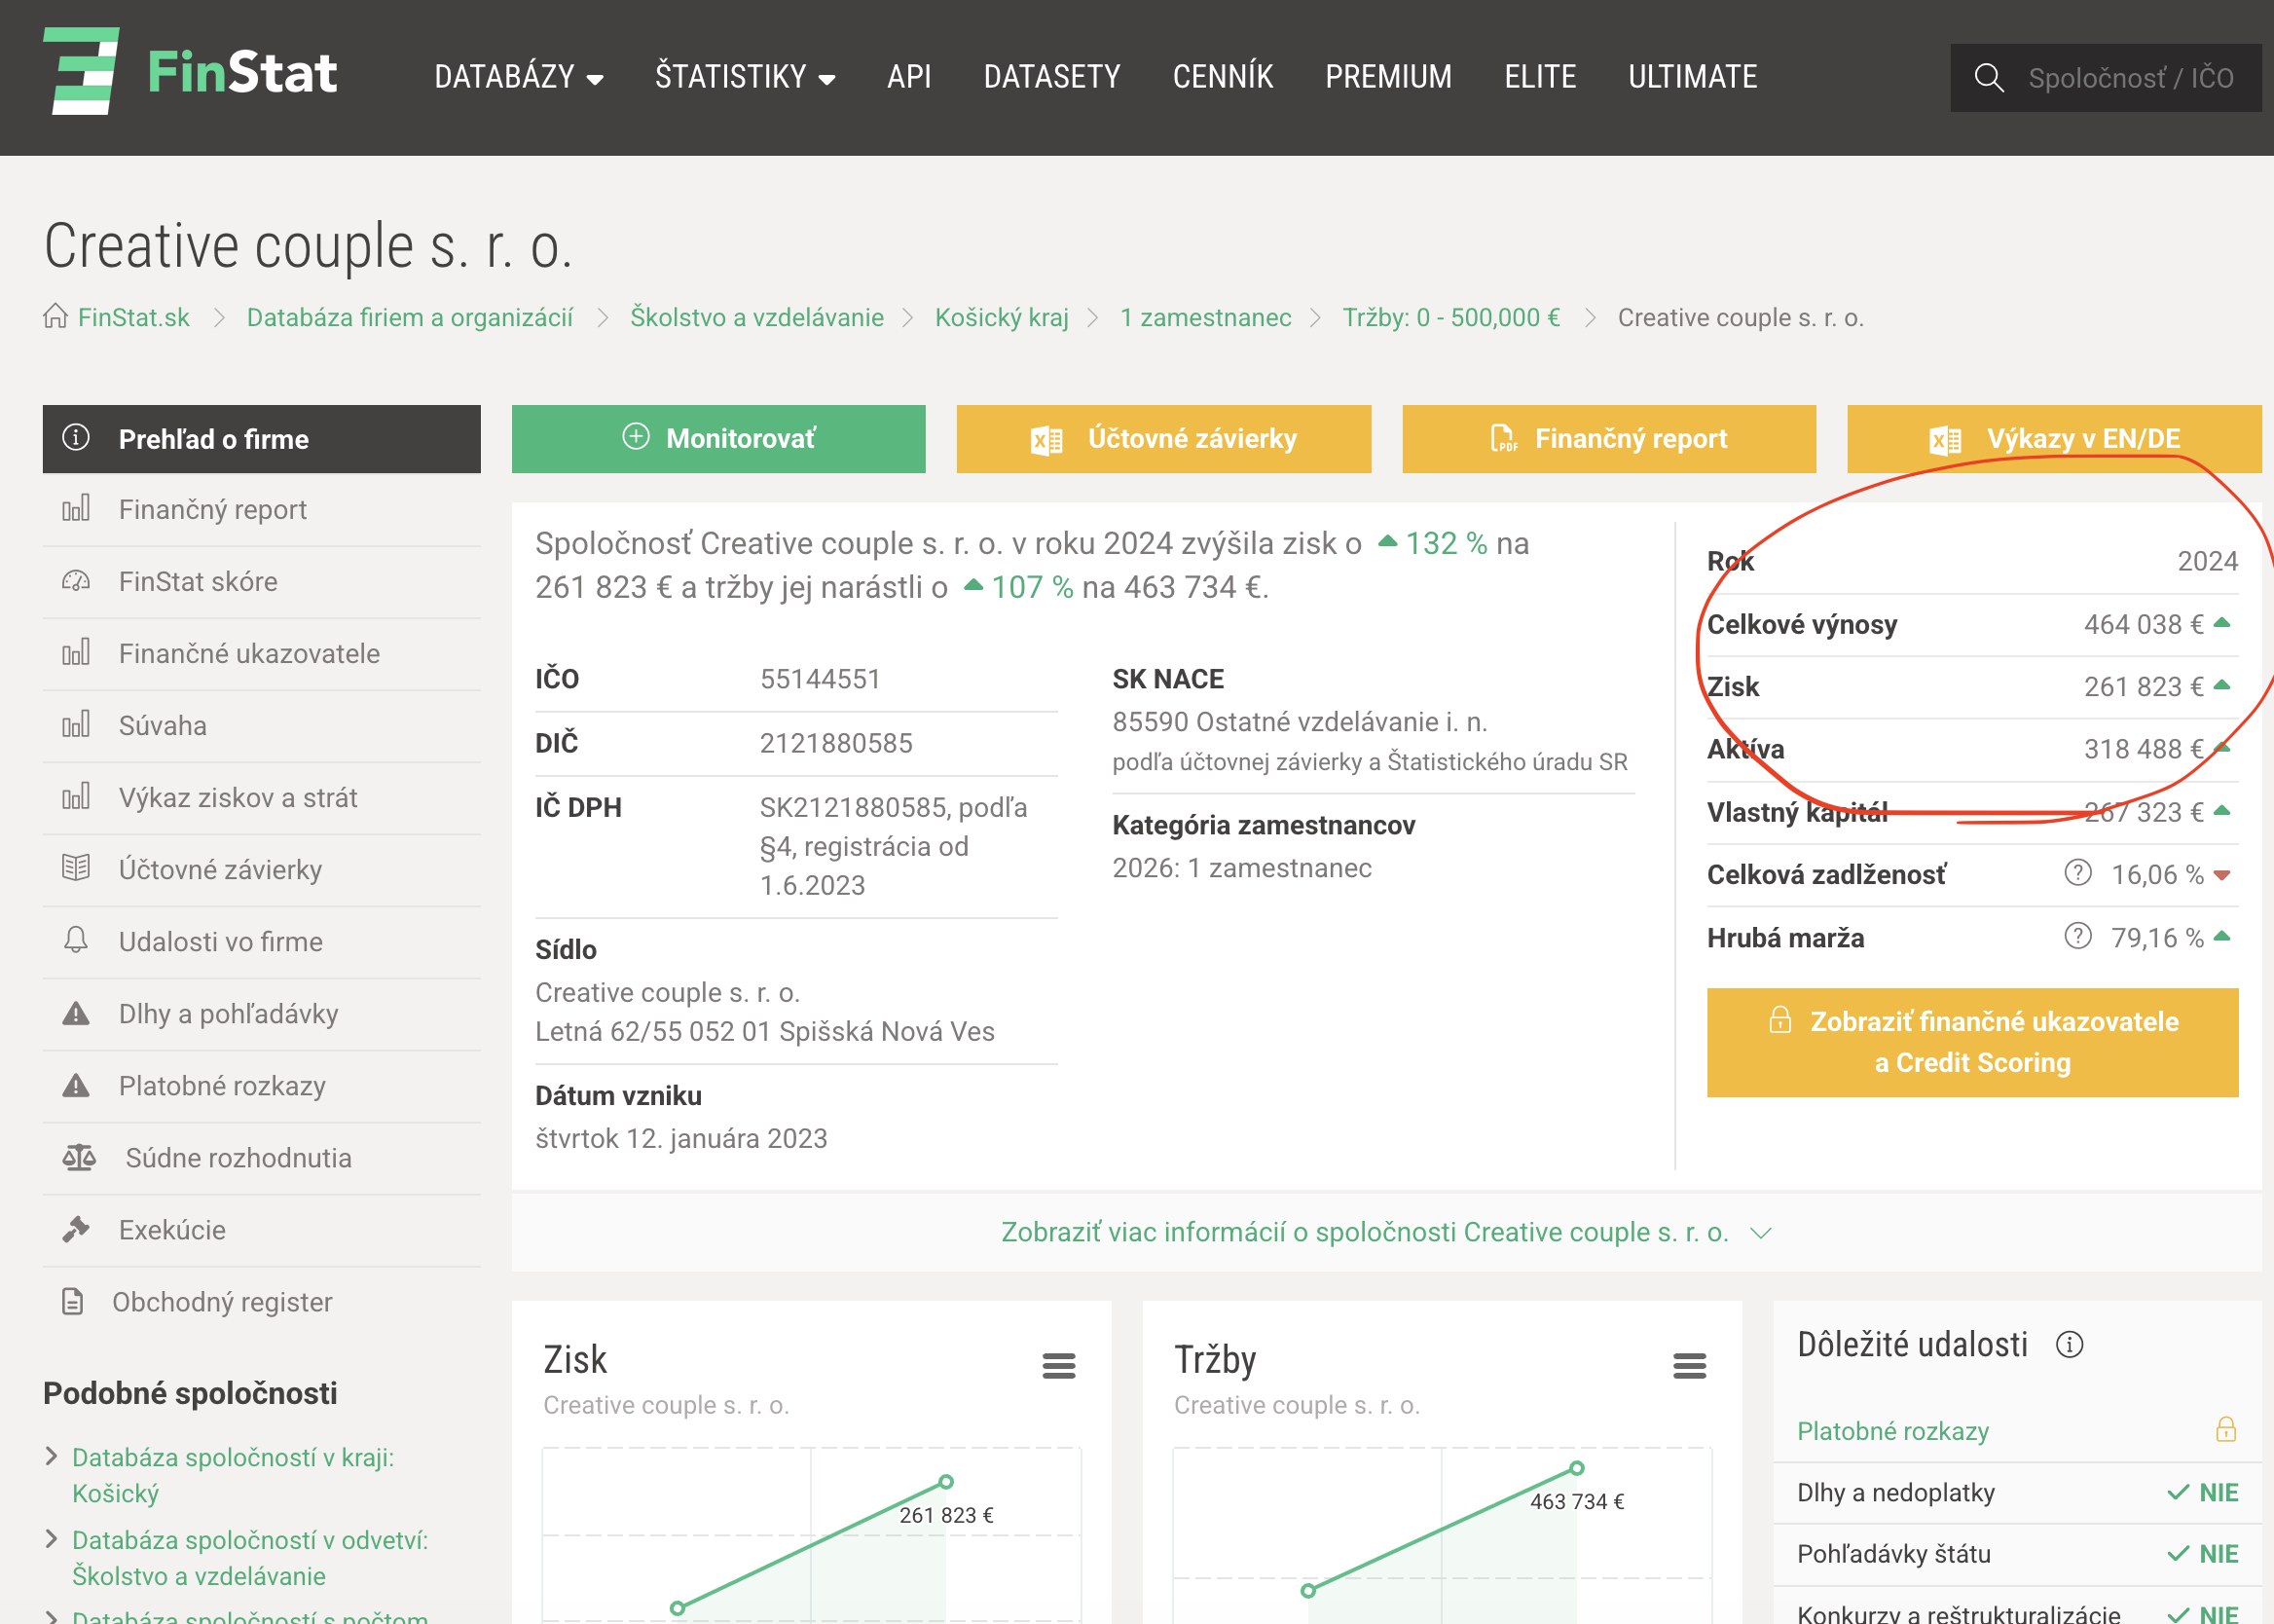2274x1624 pixels.
Task: Expand the ŠTATISTIKY dropdown menu
Action: (x=745, y=77)
